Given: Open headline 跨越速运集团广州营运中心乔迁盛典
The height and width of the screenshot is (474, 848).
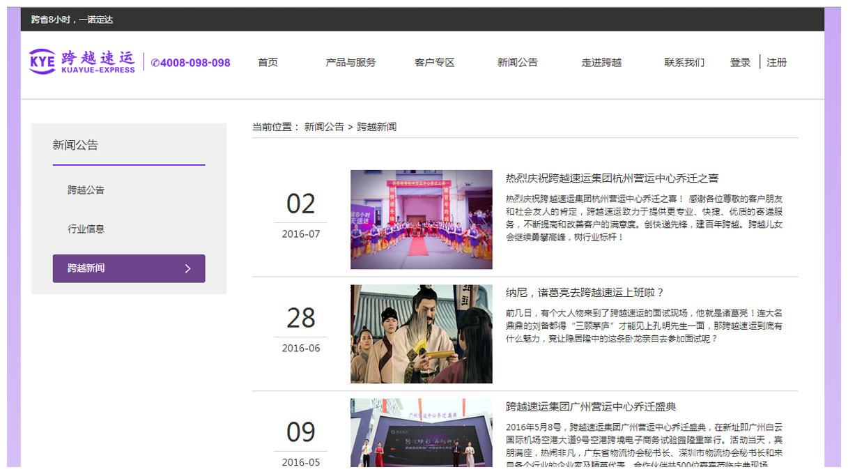Looking at the screenshot, I should [590, 406].
